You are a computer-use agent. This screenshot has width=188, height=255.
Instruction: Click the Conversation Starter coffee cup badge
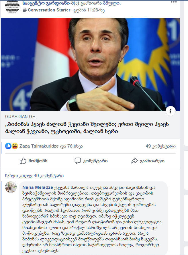[x=24, y=10]
